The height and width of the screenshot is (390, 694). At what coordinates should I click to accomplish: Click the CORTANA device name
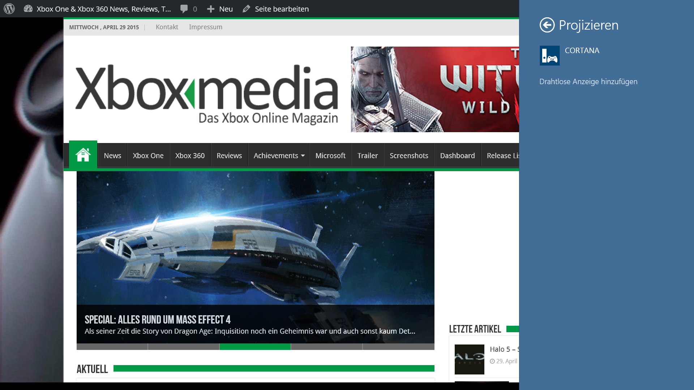(x=582, y=51)
